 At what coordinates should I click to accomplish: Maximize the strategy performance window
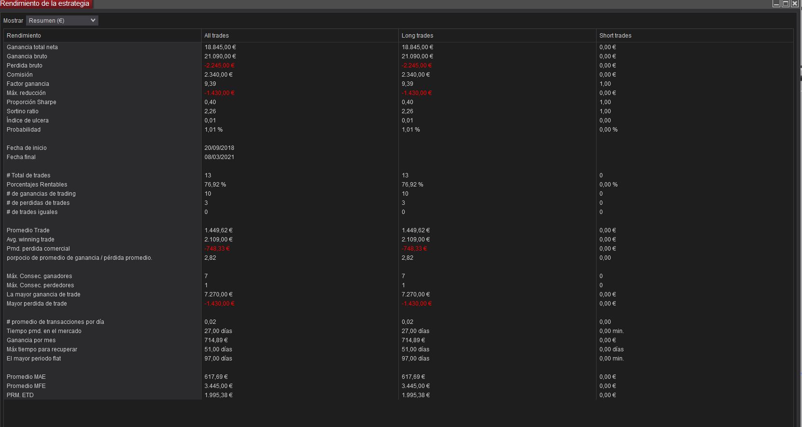pyautogui.click(x=786, y=3)
